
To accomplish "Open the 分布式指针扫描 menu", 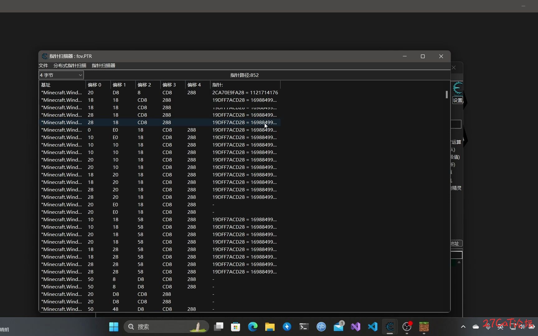I will point(70,66).
